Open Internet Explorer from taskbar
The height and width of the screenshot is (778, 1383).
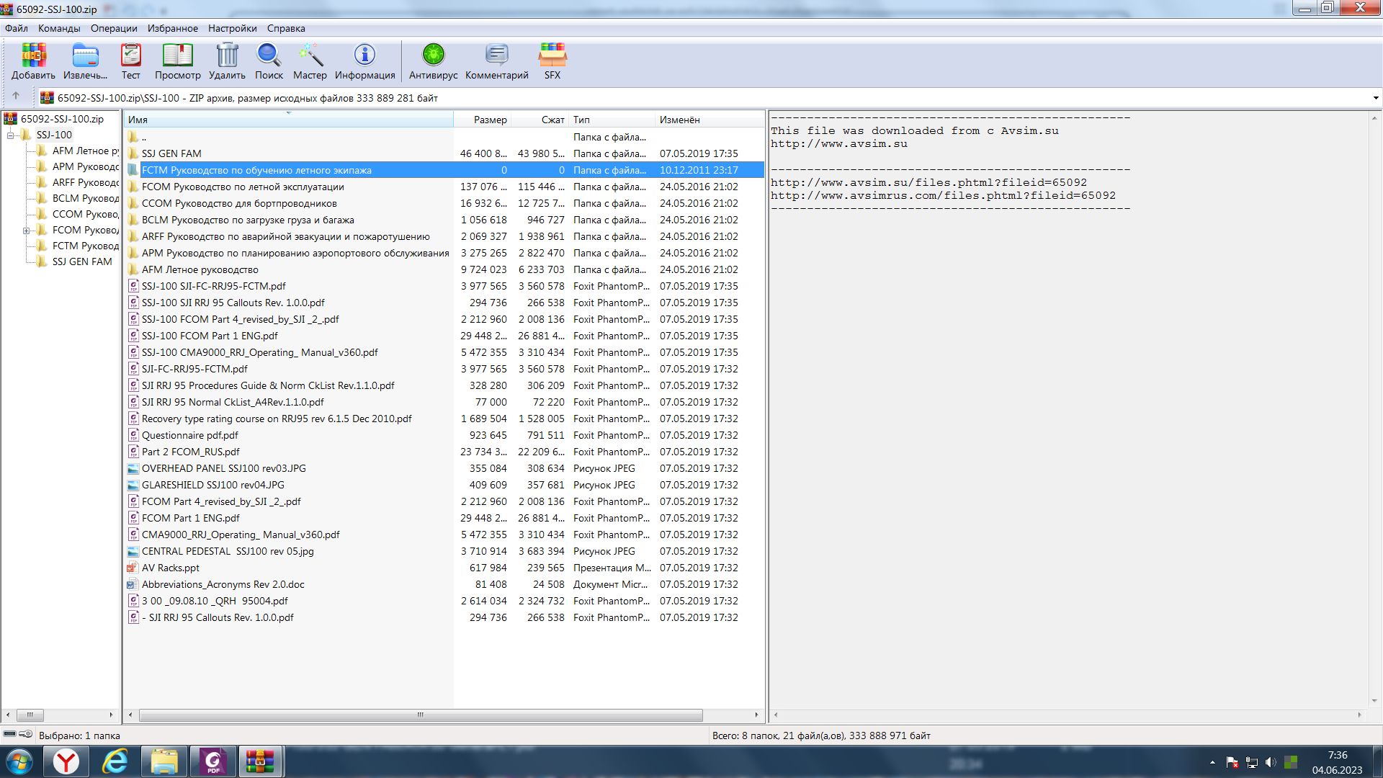115,761
